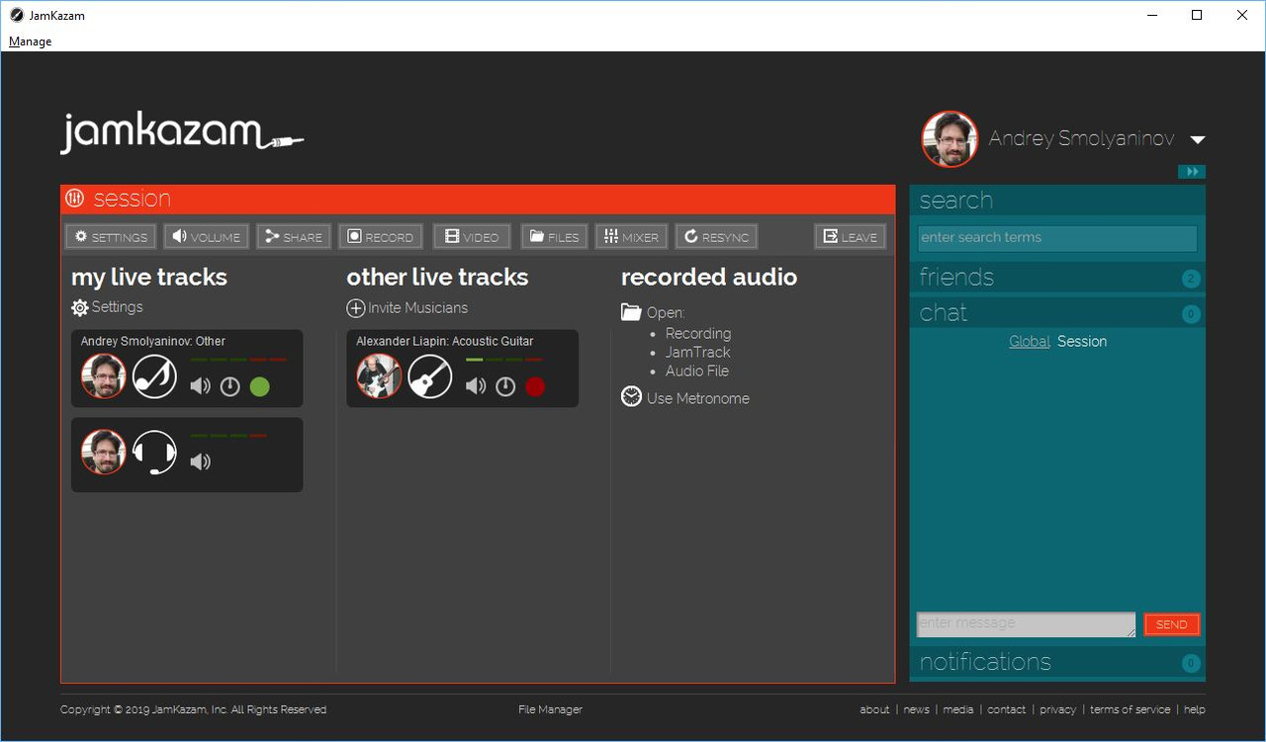Expand the notifications panel

[x=1057, y=662]
